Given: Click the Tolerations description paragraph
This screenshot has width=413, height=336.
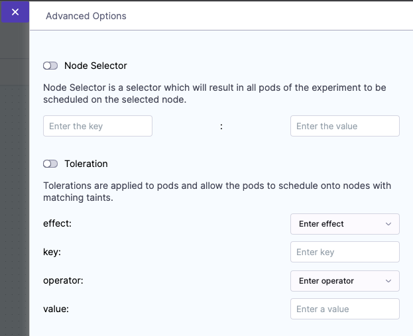Looking at the screenshot, I should point(217,192).
